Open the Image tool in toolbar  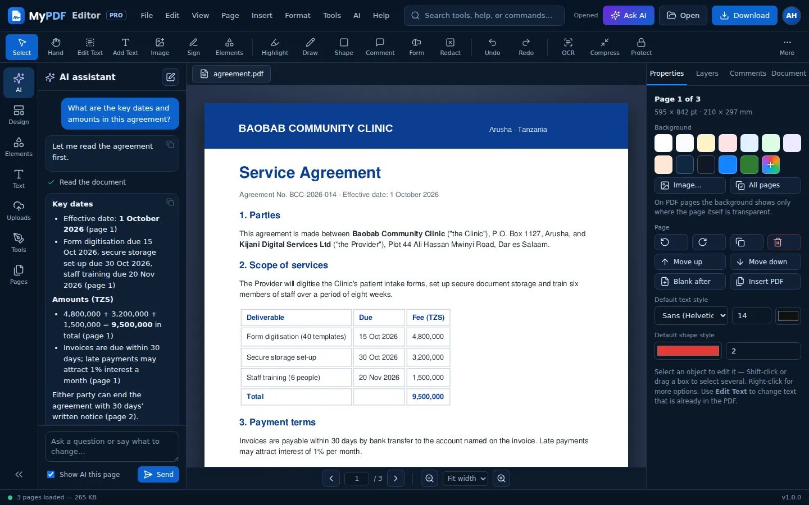tap(160, 47)
